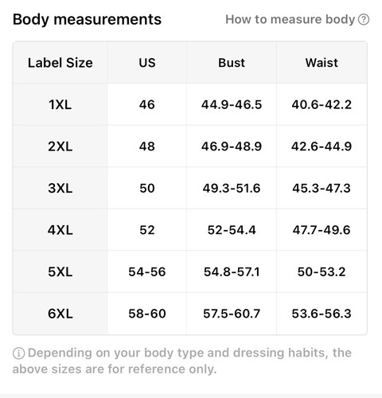382x398 pixels.
Task: Click the Waist column header
Action: 322,63
